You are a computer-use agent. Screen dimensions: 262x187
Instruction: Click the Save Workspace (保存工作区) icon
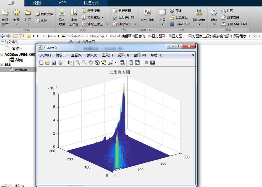(74, 12)
